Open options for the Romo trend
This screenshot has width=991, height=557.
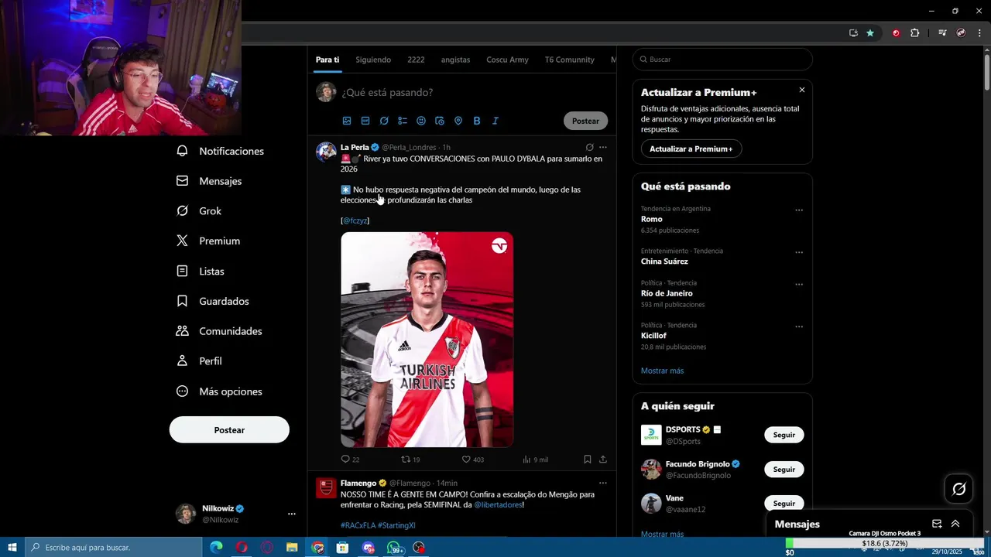[799, 210]
